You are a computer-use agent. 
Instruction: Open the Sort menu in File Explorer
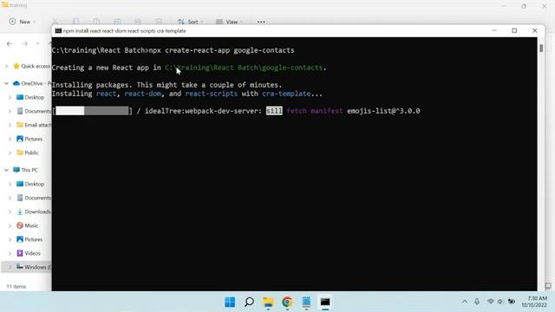[x=191, y=22]
